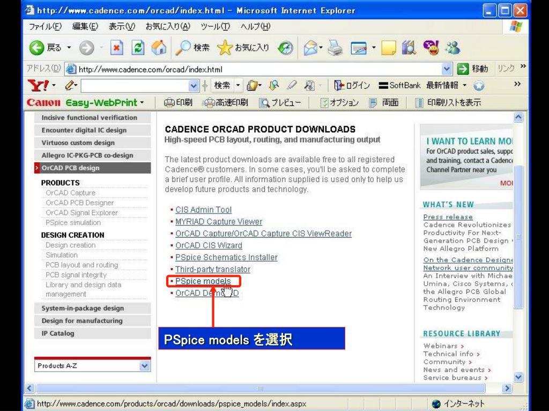
Task: Open the address bar dropdown arrow
Action: tap(447, 69)
